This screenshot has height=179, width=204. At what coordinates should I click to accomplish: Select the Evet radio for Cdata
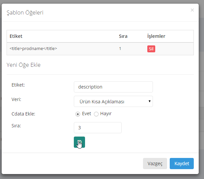(x=78, y=114)
